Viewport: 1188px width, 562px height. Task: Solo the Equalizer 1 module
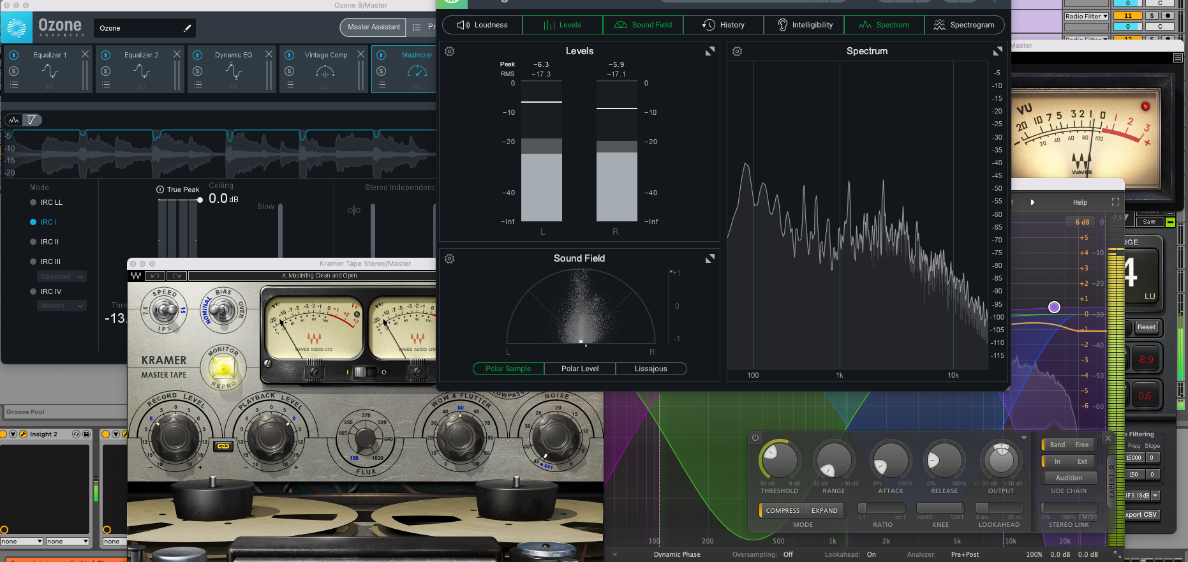point(14,71)
